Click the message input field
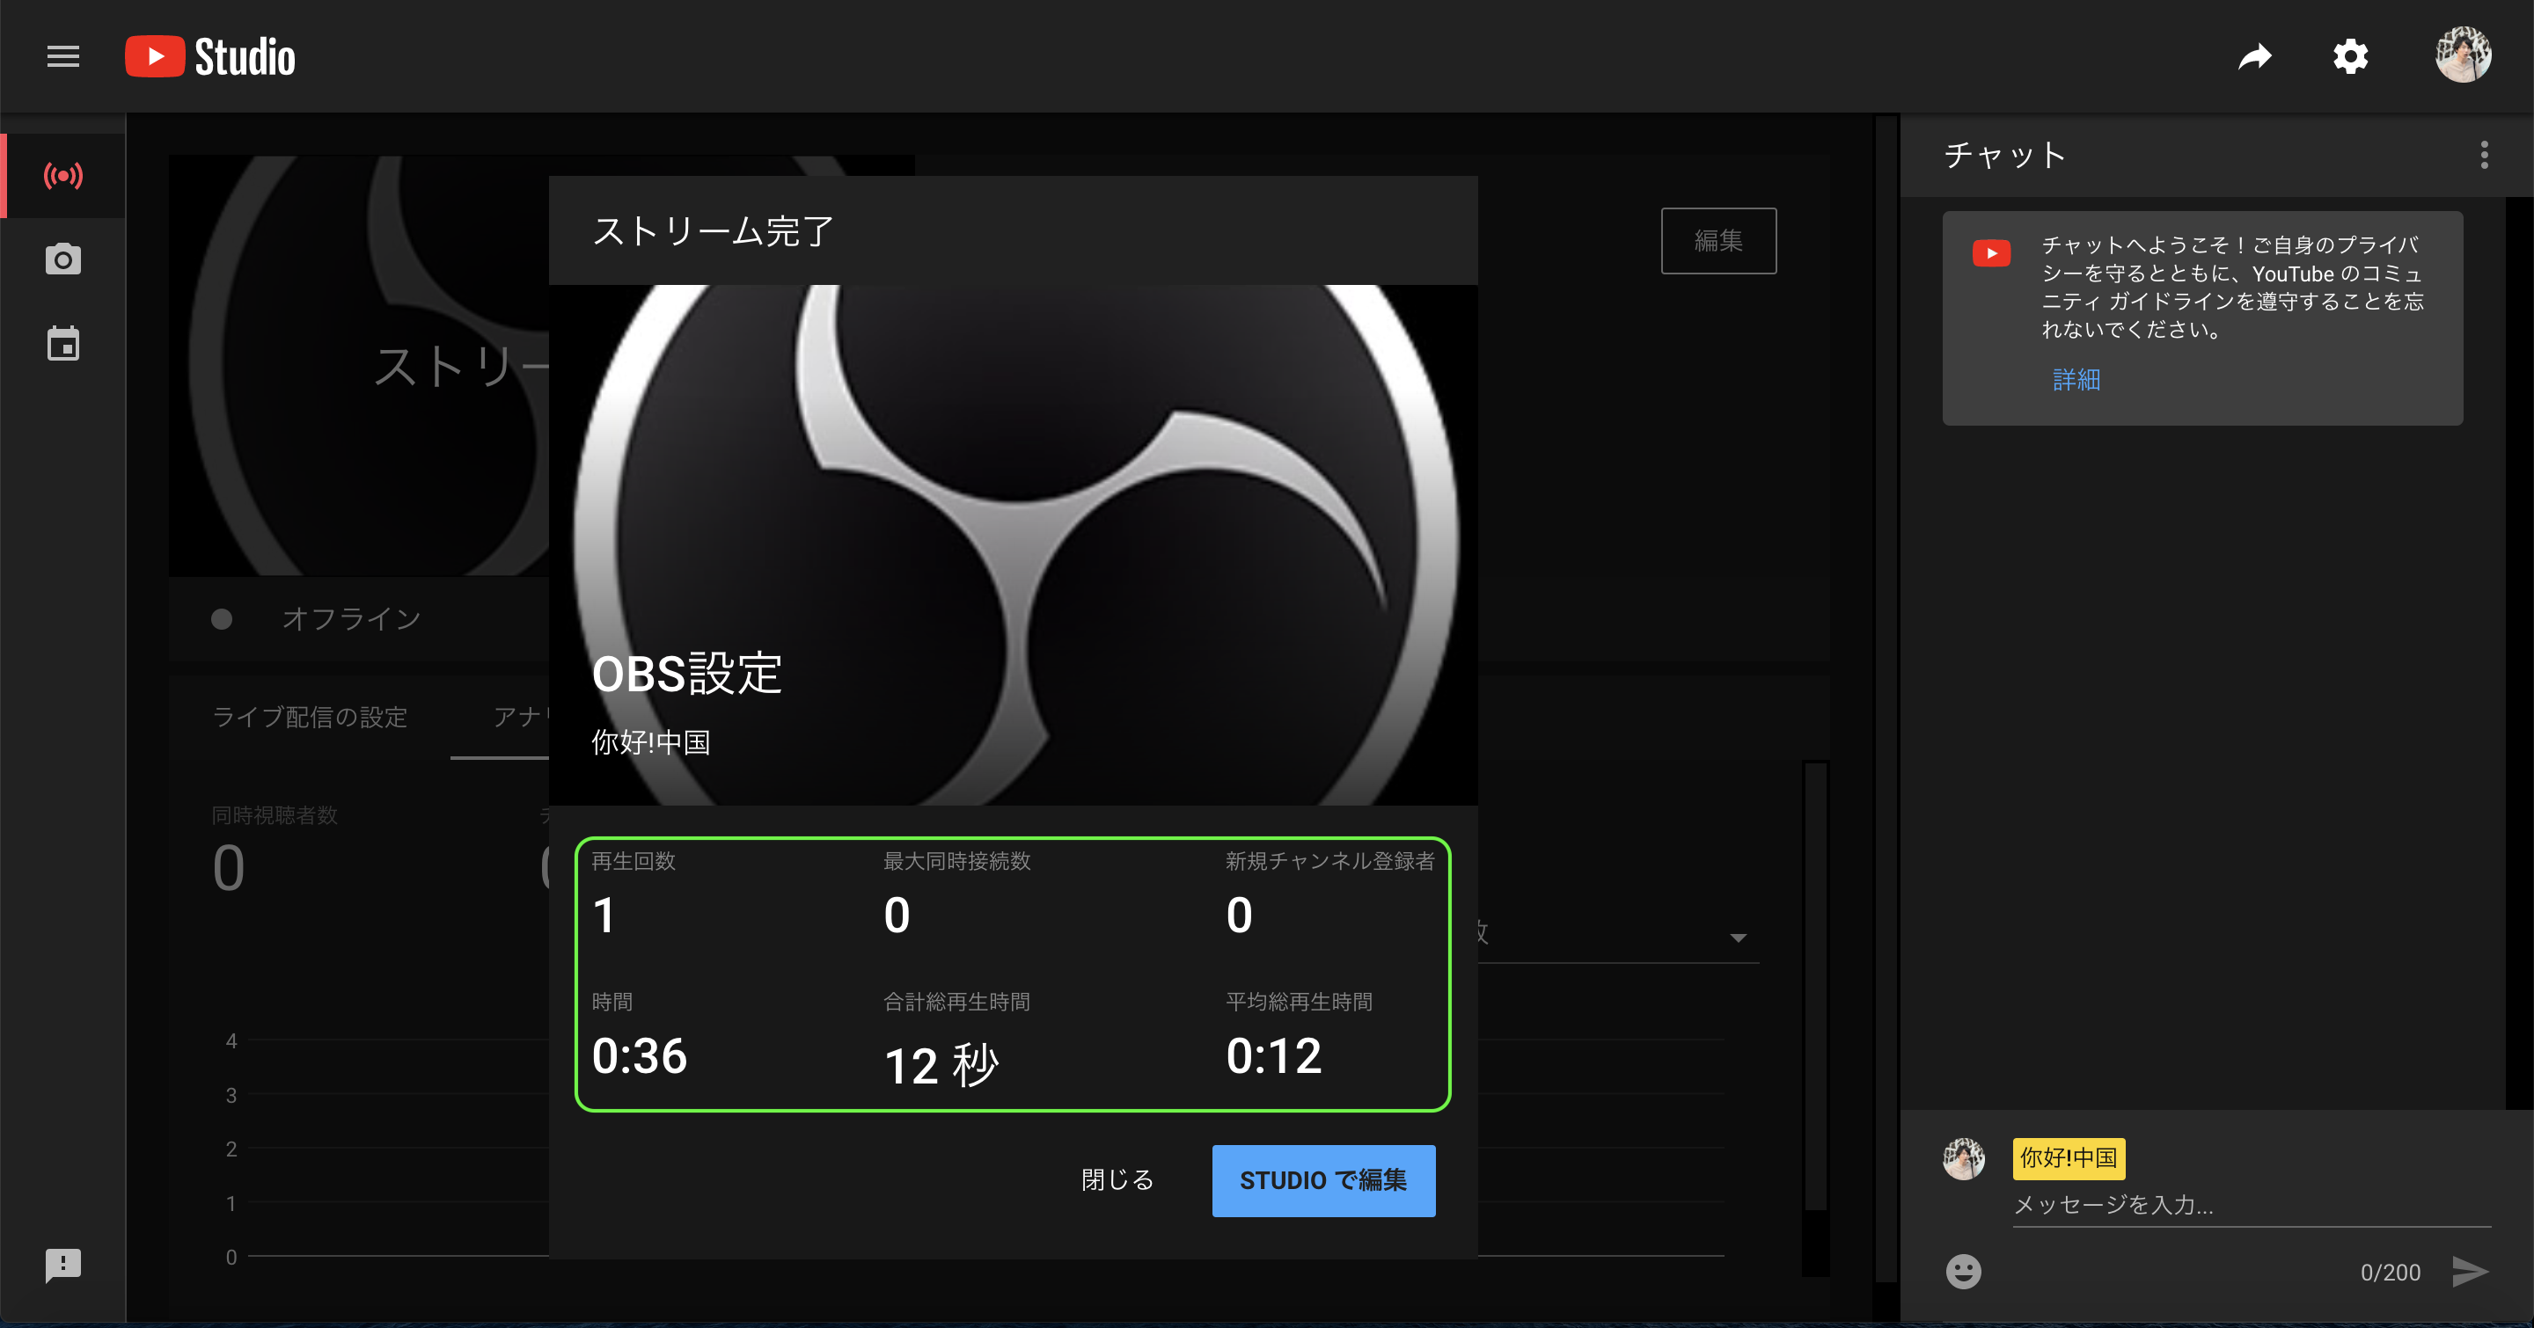Viewport: 2534px width, 1328px height. (2251, 1205)
